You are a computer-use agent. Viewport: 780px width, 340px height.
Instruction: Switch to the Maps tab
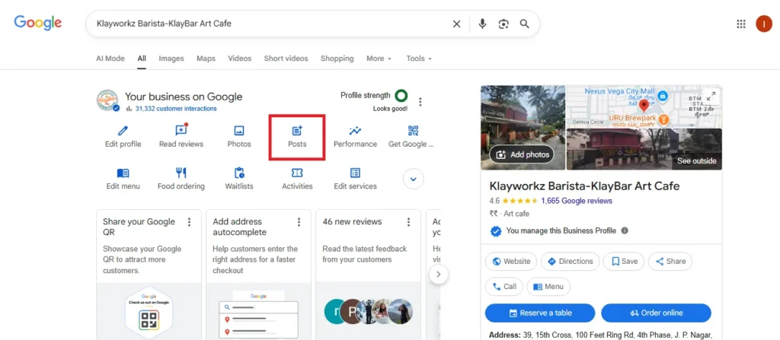[x=206, y=59]
